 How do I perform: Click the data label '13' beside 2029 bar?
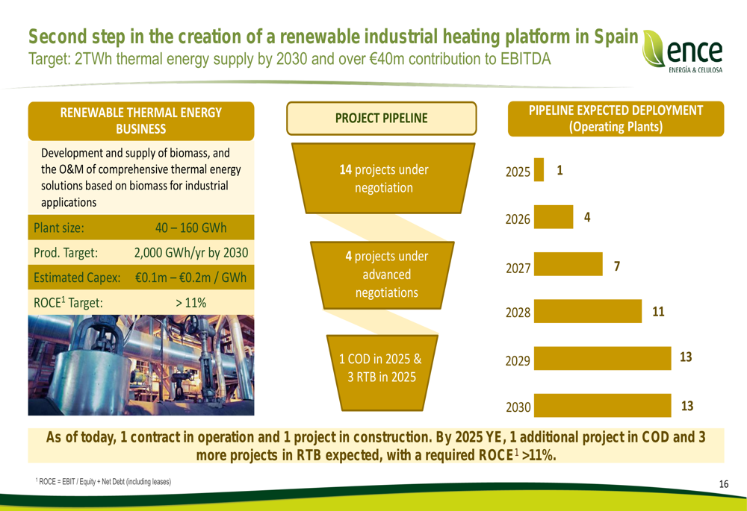pyautogui.click(x=686, y=357)
